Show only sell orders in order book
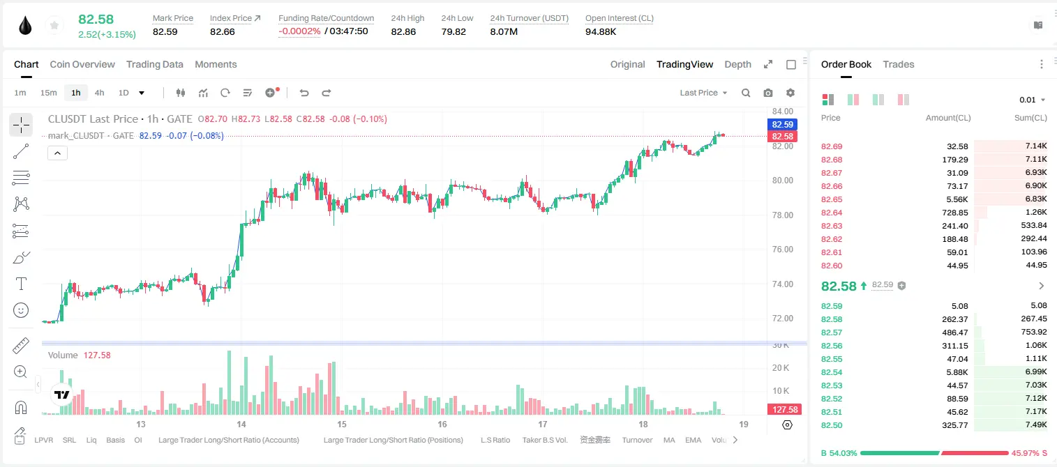1057x467 pixels. pos(904,100)
